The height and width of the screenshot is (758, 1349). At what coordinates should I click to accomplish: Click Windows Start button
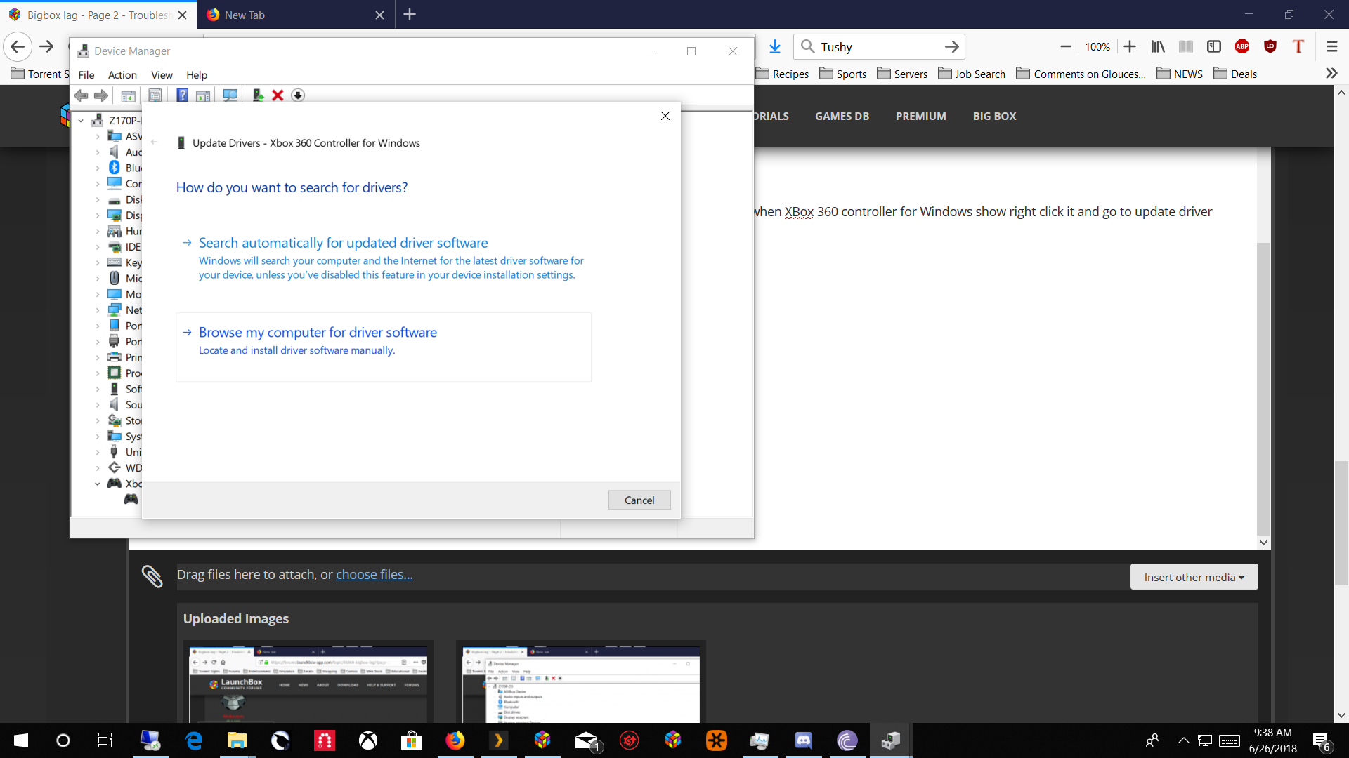pyautogui.click(x=20, y=740)
